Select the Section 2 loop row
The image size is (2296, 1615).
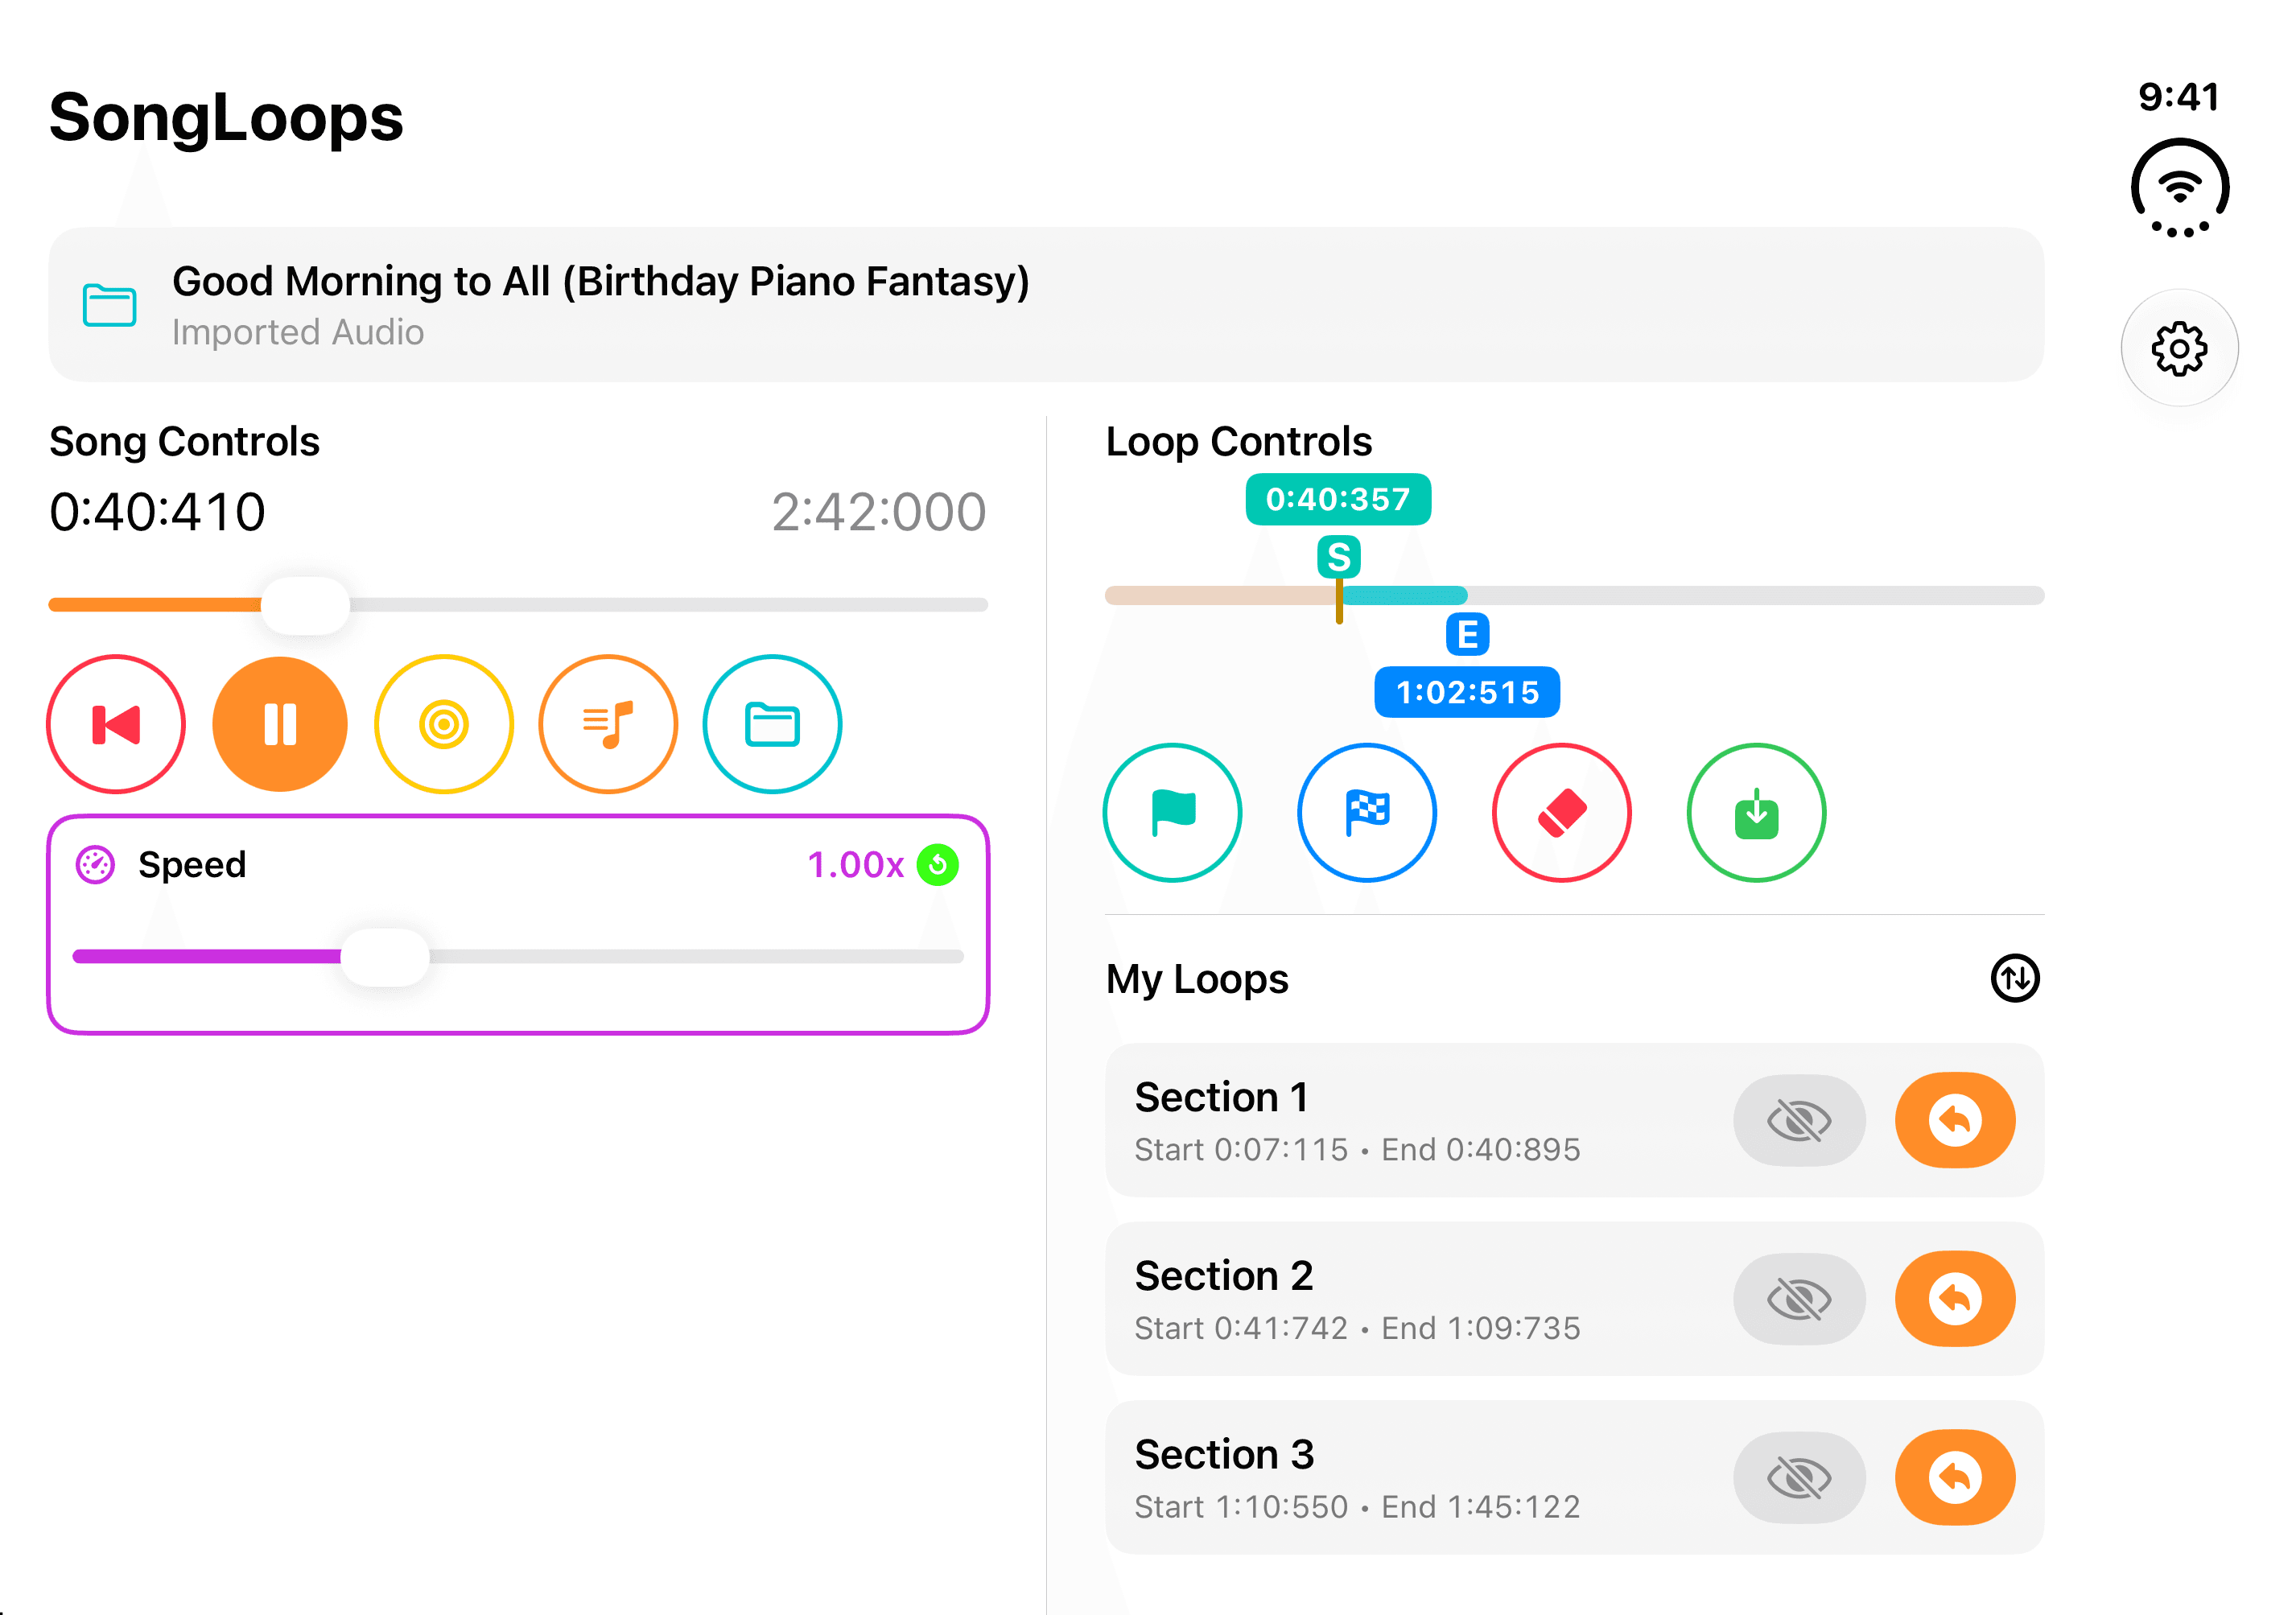coord(1574,1299)
